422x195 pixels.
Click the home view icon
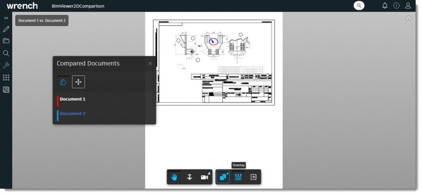pyautogui.click(x=409, y=18)
